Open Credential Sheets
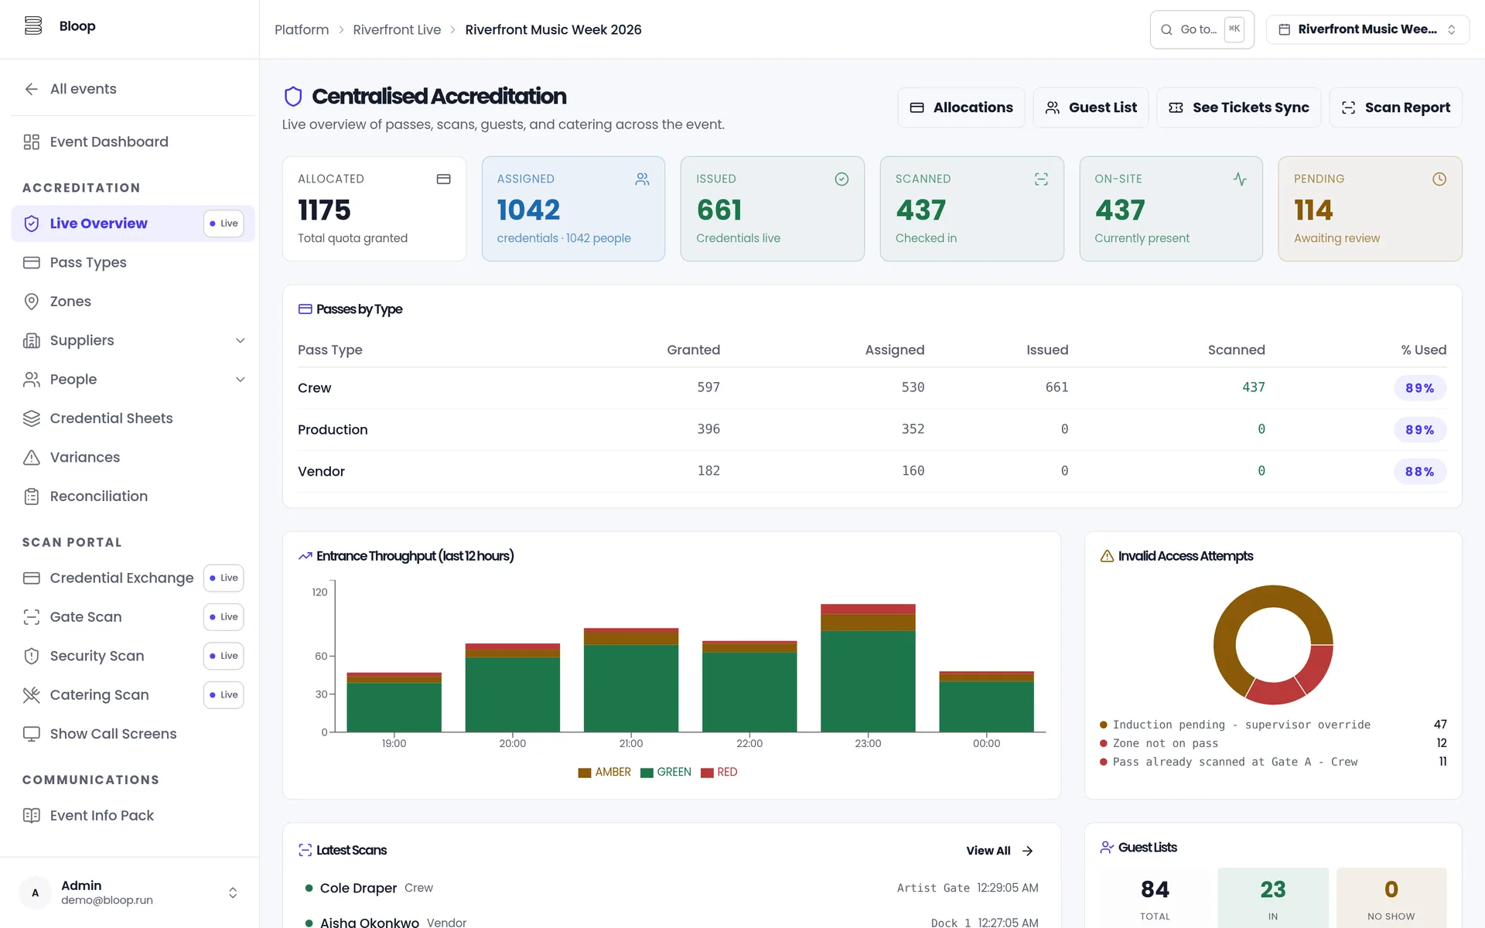 [133, 418]
